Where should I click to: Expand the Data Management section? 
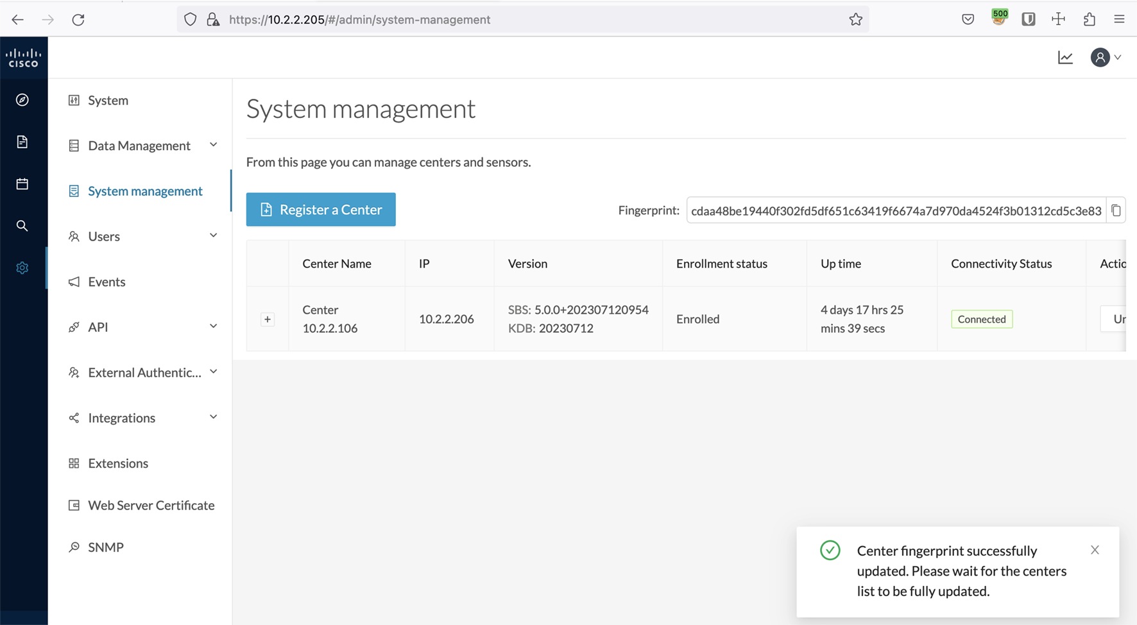click(x=213, y=145)
